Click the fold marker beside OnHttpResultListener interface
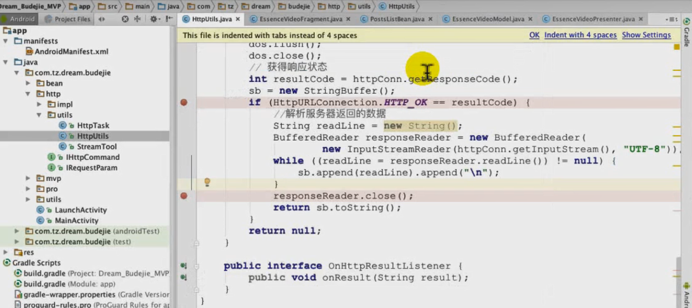Screen dimensions: 692x308 197,266
